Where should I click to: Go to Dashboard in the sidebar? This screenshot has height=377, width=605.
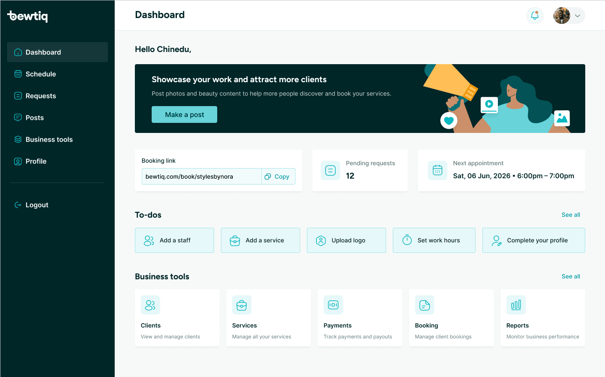[x=58, y=52]
